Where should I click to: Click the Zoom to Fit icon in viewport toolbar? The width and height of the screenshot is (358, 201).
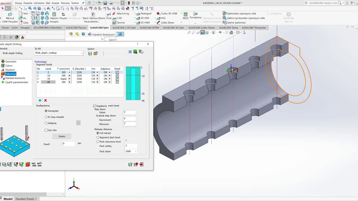click(x=189, y=33)
